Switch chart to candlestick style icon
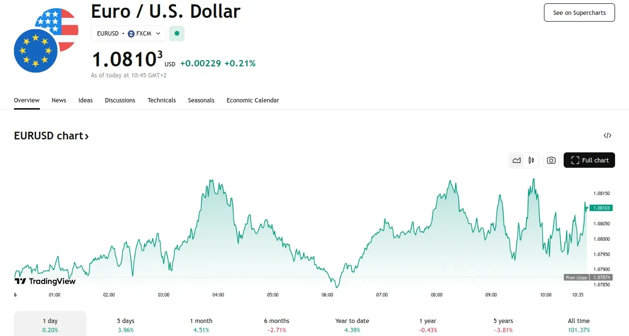The image size is (629, 336). click(531, 161)
